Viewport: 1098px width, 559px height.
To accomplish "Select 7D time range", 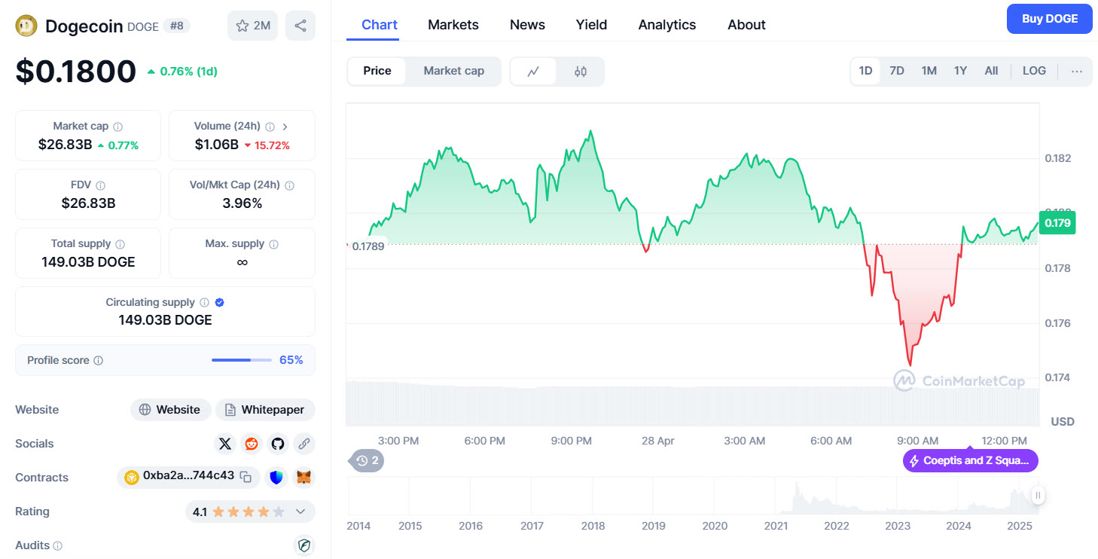I will coord(897,71).
